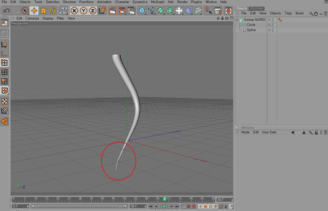Image resolution: width=328 pixels, height=211 pixels.
Task: Click the Undo arrow icon
Action: tap(7, 10)
